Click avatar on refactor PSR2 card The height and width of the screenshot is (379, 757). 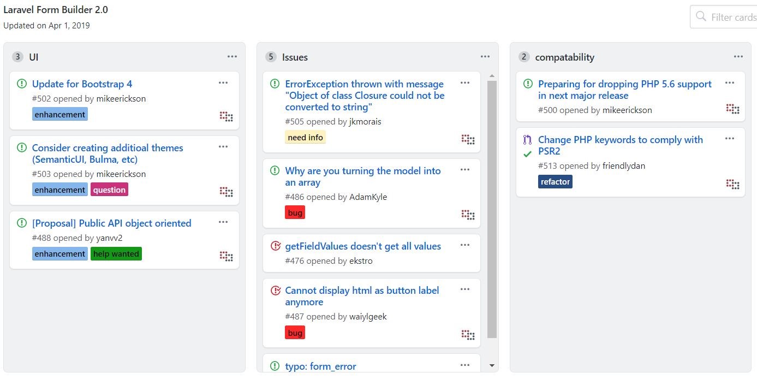pyautogui.click(x=732, y=183)
